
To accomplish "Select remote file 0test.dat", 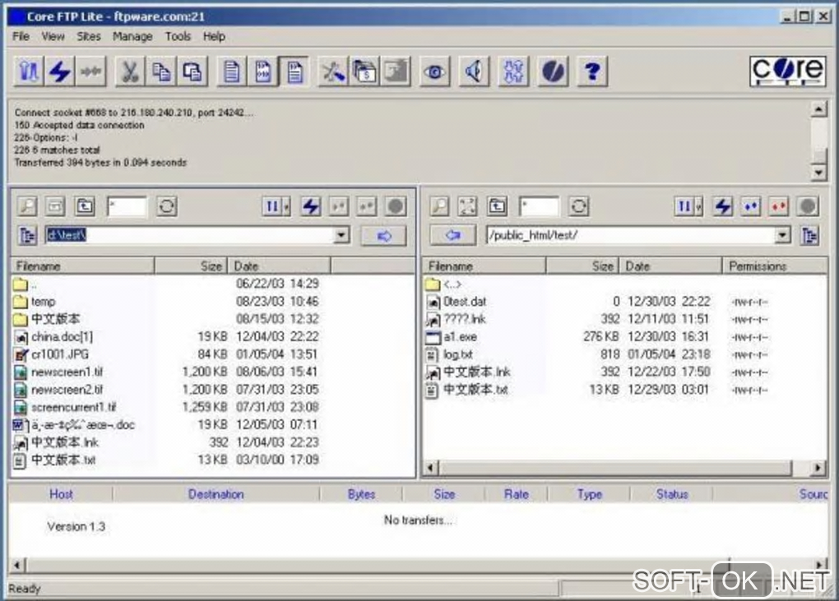I will 465,302.
